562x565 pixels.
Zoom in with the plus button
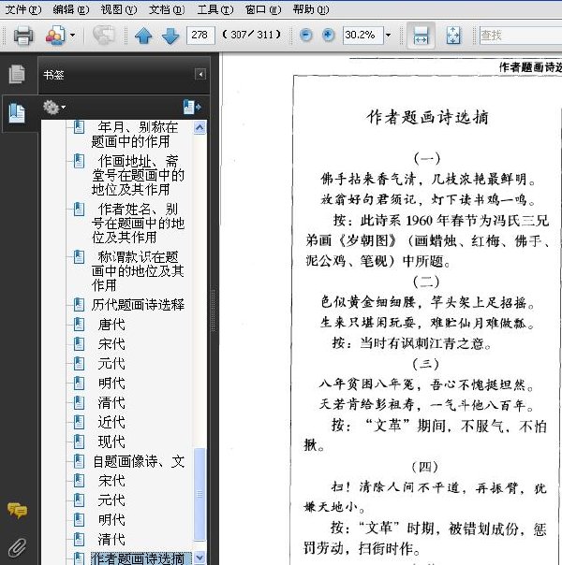tap(328, 35)
